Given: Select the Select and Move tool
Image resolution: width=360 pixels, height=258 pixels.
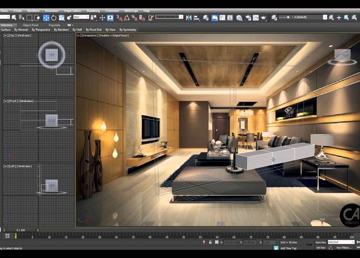Looking at the screenshot, I should coord(46,18).
